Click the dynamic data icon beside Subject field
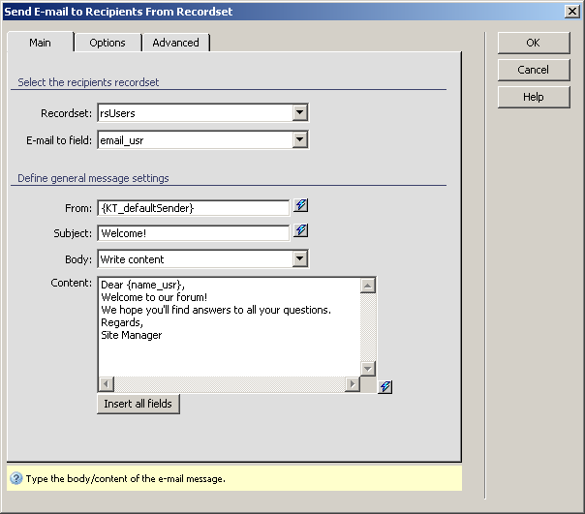585x514 pixels. tap(301, 231)
